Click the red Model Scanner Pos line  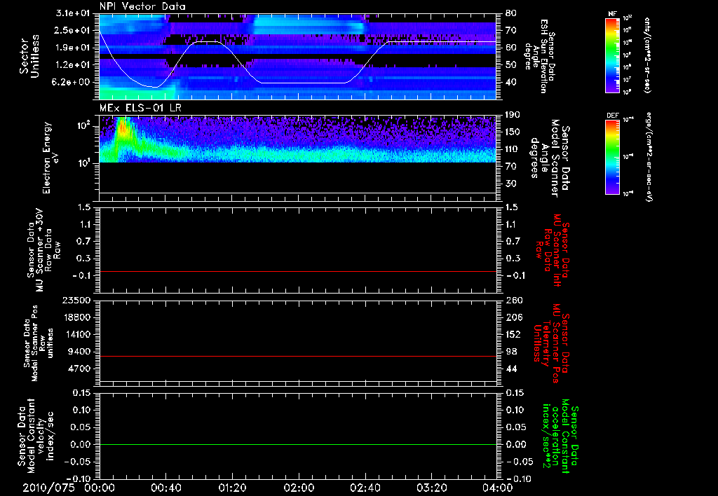297,356
